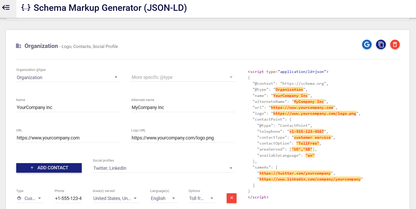Click highlighted "en" language value in the code
This screenshot has height=209, width=416.
click(x=310, y=155)
